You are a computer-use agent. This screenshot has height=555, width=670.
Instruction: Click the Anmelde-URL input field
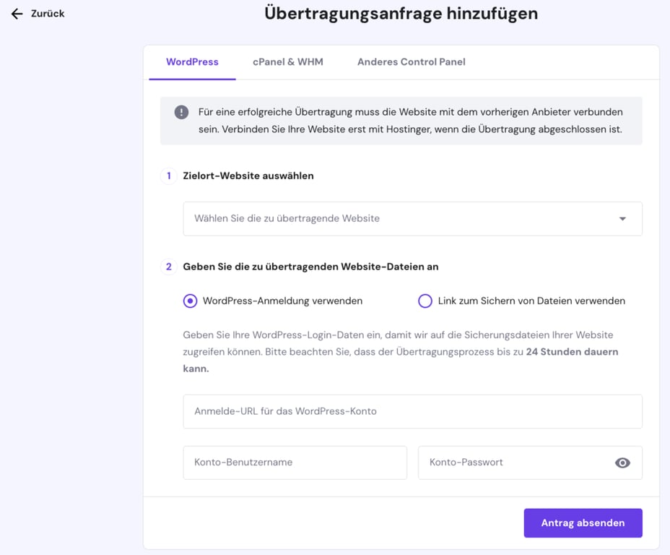click(x=412, y=410)
